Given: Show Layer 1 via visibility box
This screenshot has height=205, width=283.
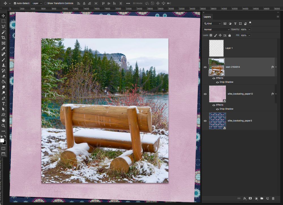Looking at the screenshot, I should coord(205,48).
